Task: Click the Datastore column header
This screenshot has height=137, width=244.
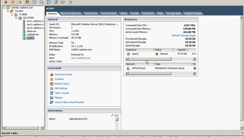Action: coord(140,50)
